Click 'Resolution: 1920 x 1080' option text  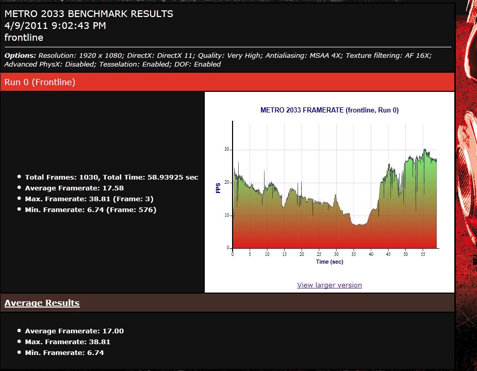(x=80, y=55)
